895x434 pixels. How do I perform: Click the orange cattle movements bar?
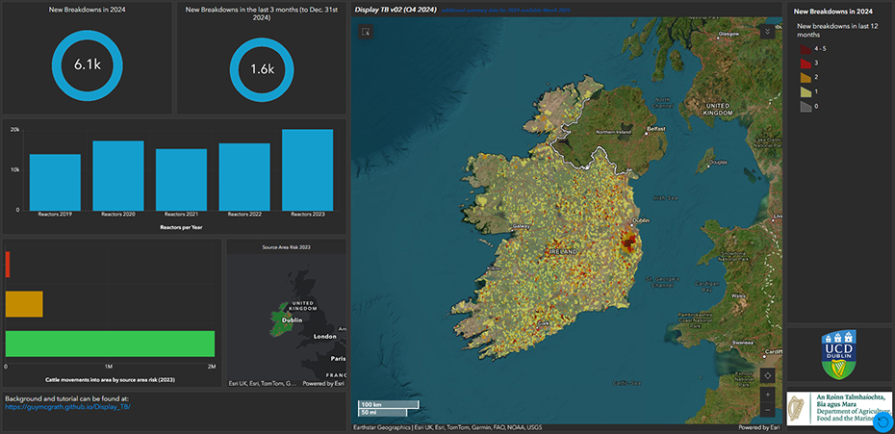click(24, 303)
